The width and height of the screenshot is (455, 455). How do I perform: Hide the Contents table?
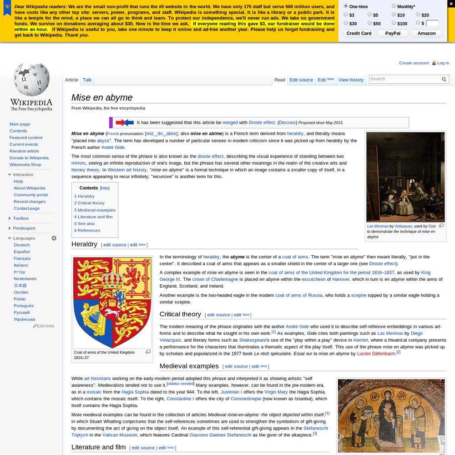[x=105, y=188]
